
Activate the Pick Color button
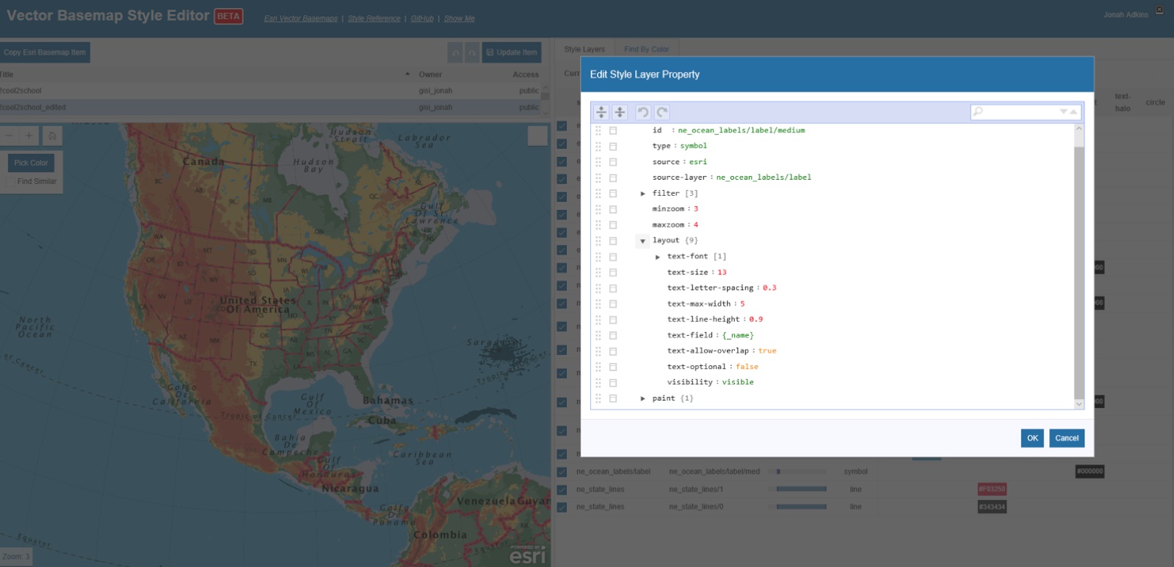pos(31,163)
